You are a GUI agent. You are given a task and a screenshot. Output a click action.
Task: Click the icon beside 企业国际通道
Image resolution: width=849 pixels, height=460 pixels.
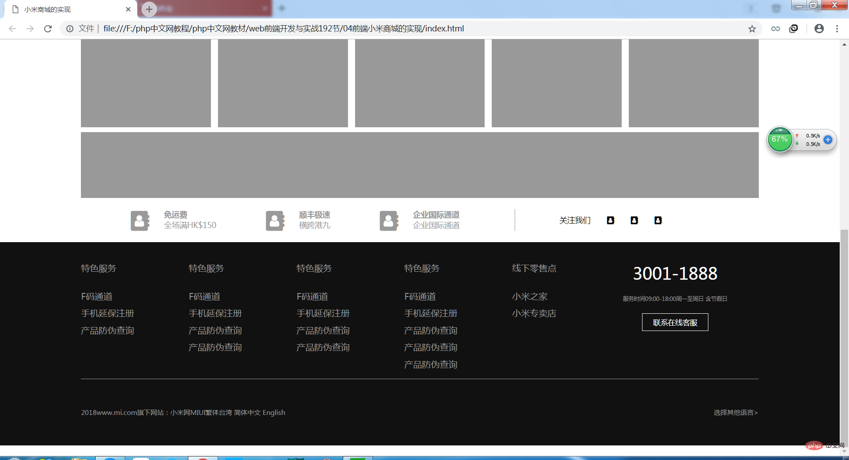pos(389,220)
